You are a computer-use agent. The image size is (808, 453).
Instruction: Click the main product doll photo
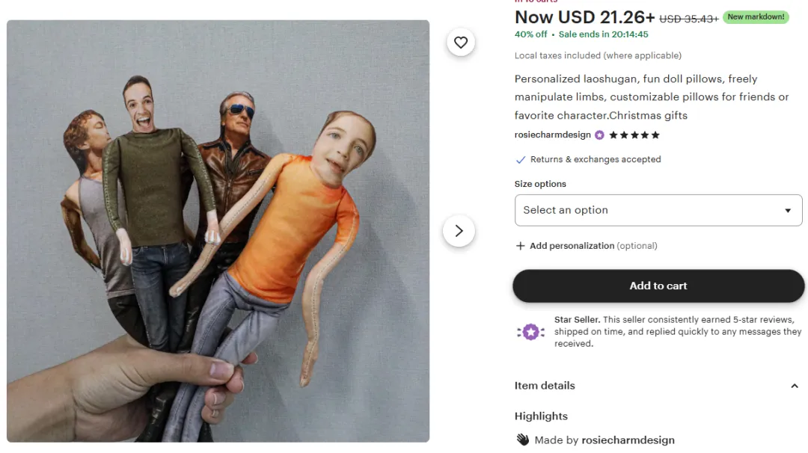coord(218,231)
